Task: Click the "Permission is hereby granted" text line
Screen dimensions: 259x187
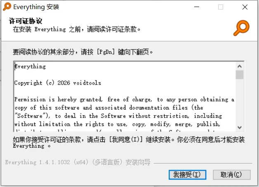Action: (x=124, y=99)
